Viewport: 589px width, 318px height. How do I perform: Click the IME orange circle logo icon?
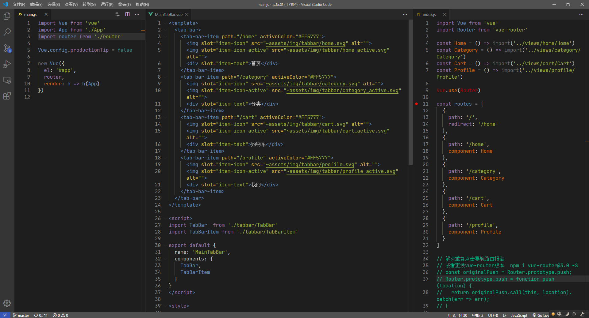[x=553, y=314]
